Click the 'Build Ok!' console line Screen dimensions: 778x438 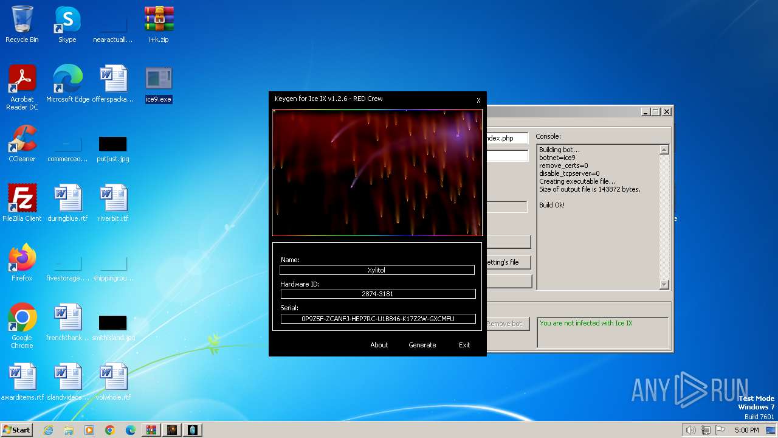pos(552,205)
